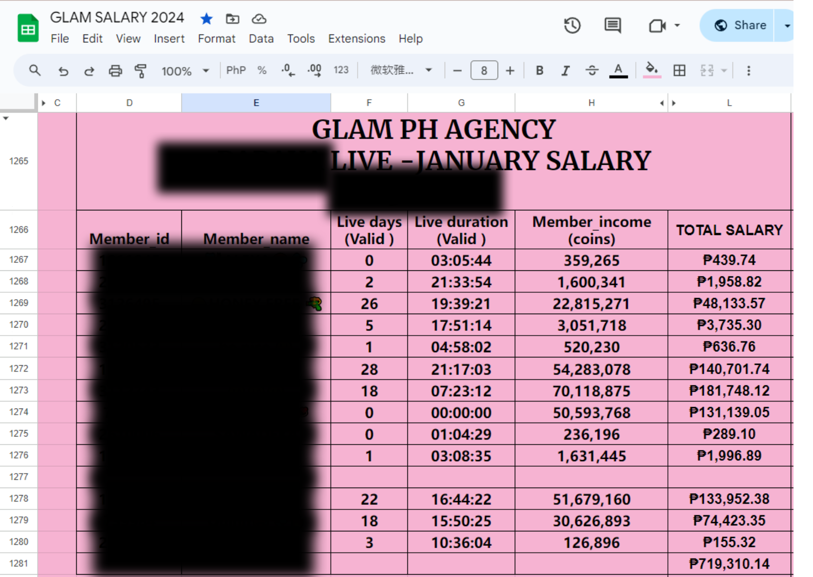This screenshot has height=577, width=813.
Task: Open the Help menu
Action: click(x=410, y=39)
